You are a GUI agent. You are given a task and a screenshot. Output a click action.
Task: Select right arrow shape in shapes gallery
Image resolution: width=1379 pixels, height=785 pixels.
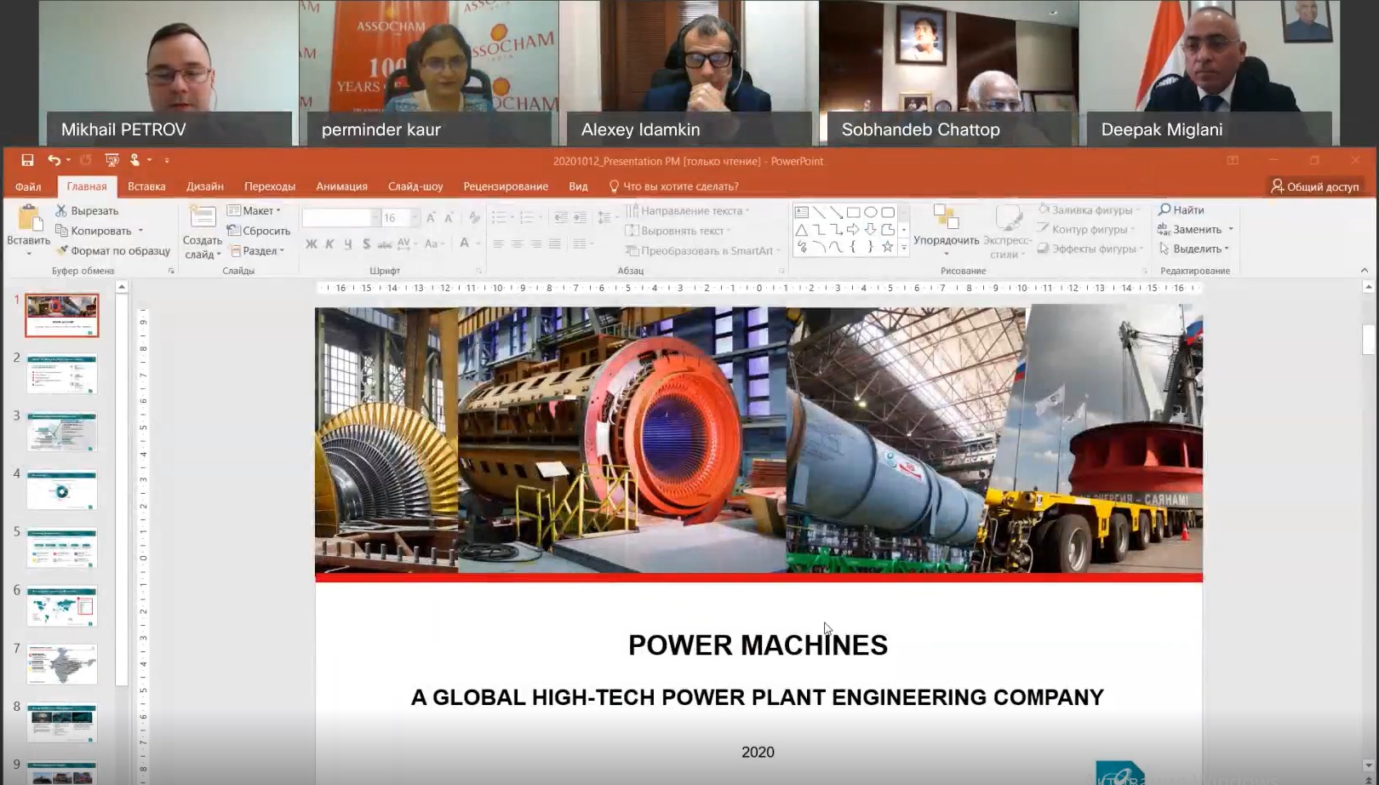click(x=853, y=230)
